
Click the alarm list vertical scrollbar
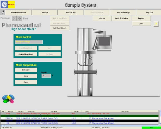[x=160, y=117]
